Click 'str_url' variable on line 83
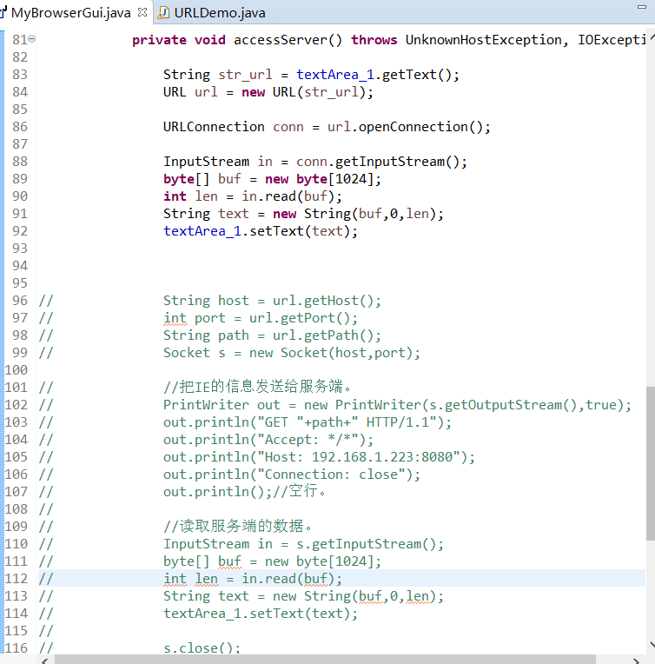Image resolution: width=655 pixels, height=664 pixels. (x=245, y=75)
